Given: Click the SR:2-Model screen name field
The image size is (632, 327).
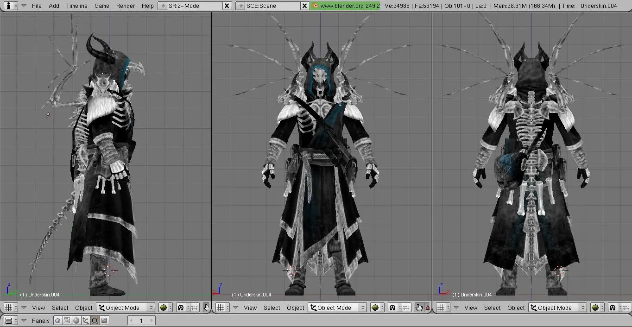Looking at the screenshot, I should click(194, 6).
